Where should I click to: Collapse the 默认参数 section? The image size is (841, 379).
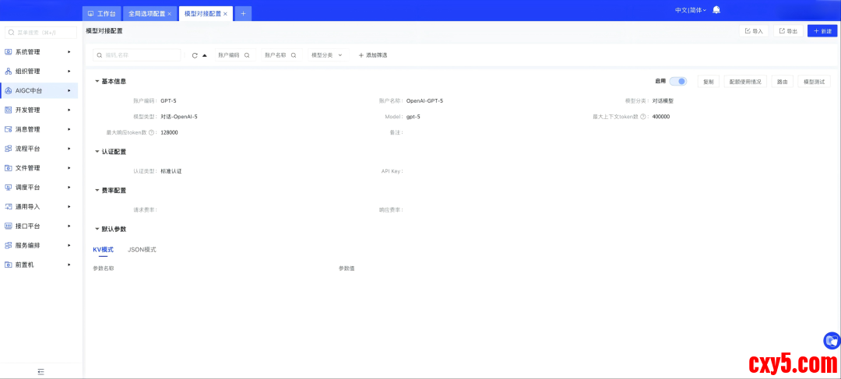click(97, 229)
